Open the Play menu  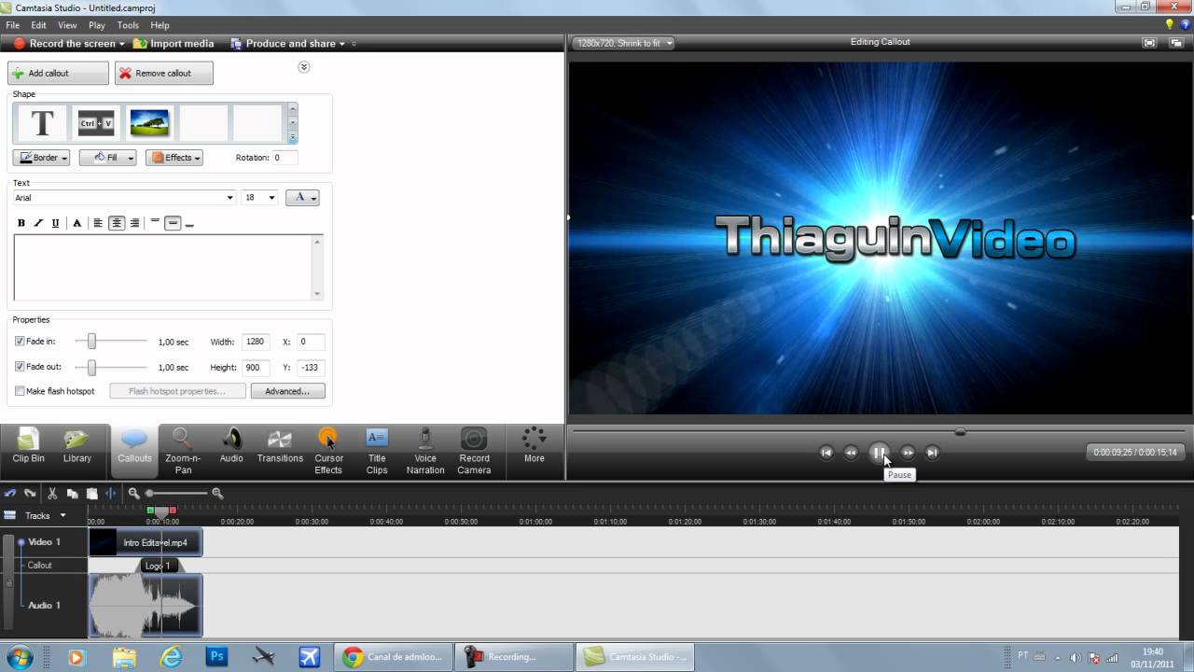pyautogui.click(x=97, y=25)
